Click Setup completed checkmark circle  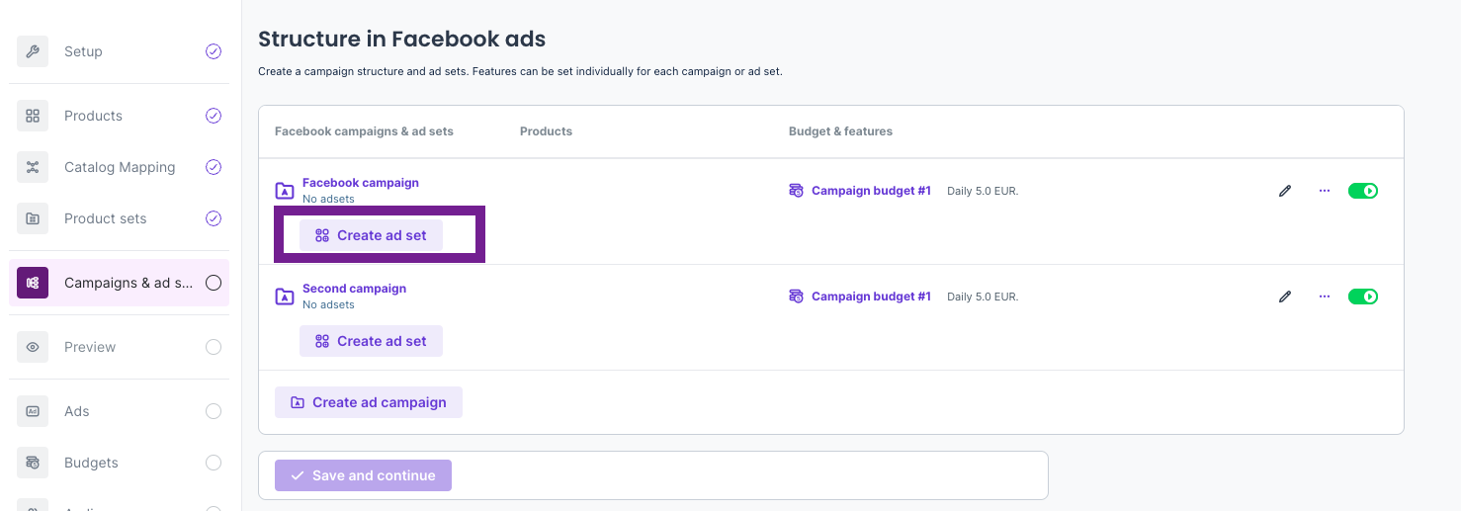[214, 51]
